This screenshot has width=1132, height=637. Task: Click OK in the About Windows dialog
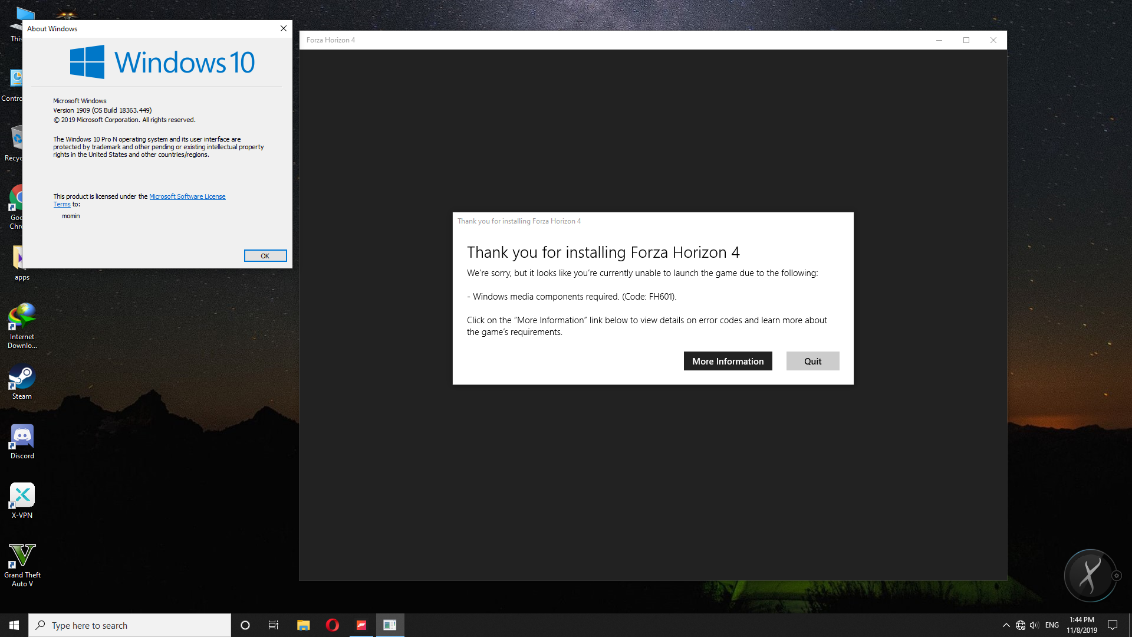[265, 255]
